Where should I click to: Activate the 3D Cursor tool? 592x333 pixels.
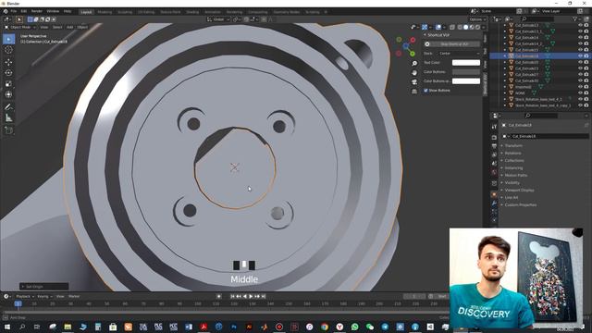click(x=8, y=49)
